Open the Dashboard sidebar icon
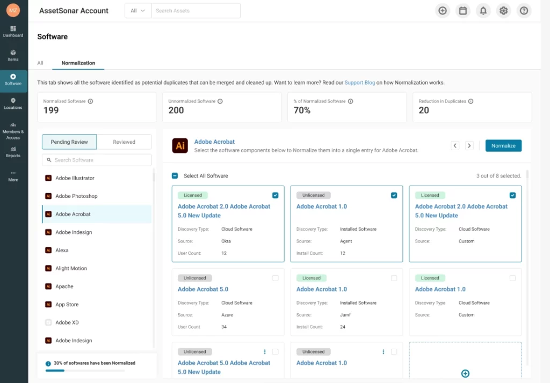 point(13,31)
